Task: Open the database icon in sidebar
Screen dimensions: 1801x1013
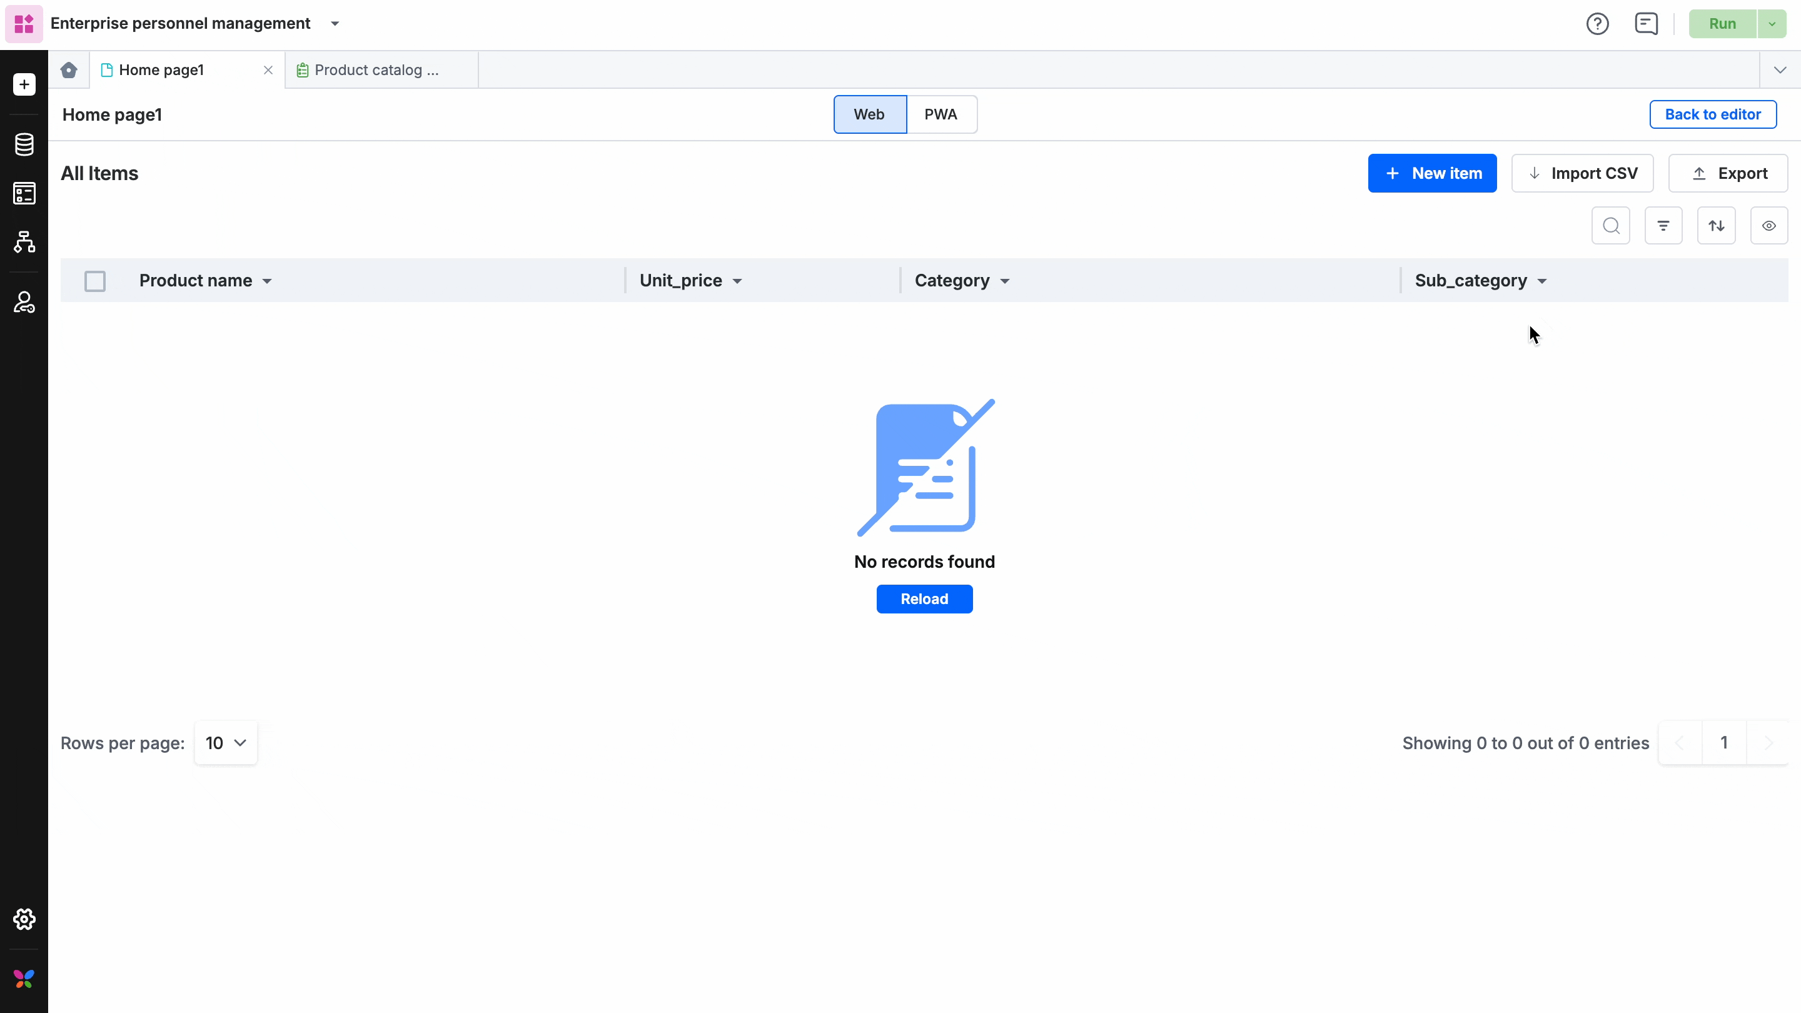Action: (x=24, y=144)
